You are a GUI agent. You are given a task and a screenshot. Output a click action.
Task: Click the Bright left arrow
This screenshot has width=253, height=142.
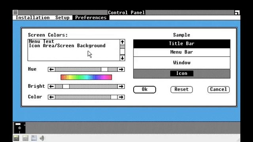pos(51,86)
